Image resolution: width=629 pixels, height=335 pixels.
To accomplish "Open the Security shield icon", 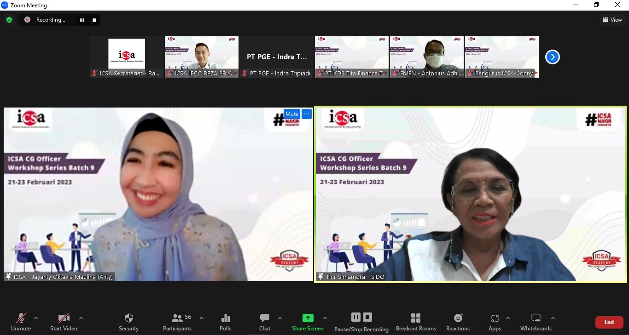I will pyautogui.click(x=129, y=318).
